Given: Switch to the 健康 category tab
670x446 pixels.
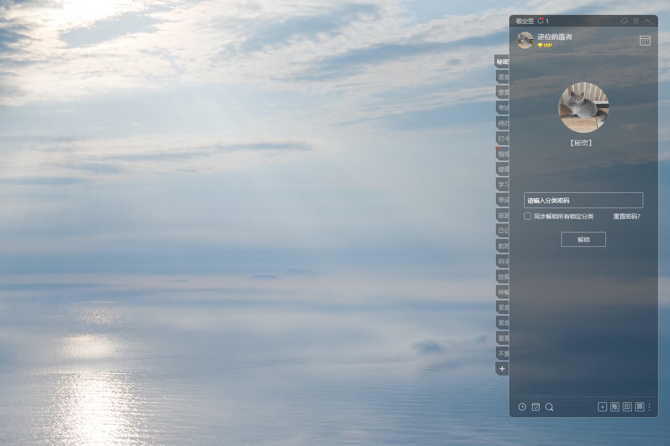Looking at the screenshot, I should point(503,169).
